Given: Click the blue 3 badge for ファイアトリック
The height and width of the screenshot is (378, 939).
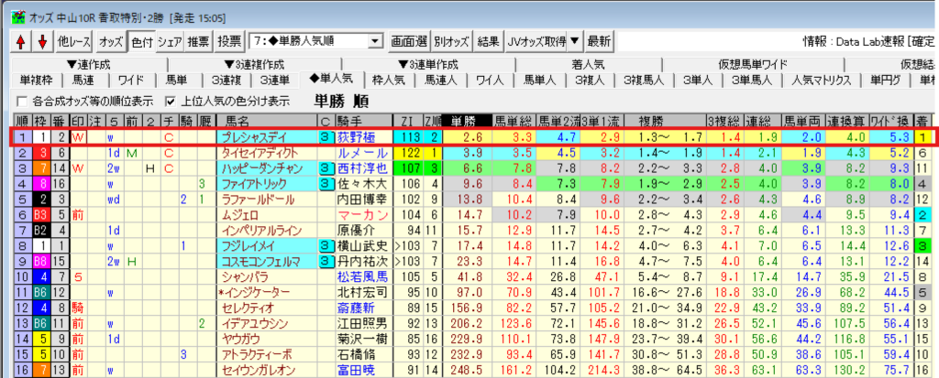Looking at the screenshot, I should tap(326, 184).
